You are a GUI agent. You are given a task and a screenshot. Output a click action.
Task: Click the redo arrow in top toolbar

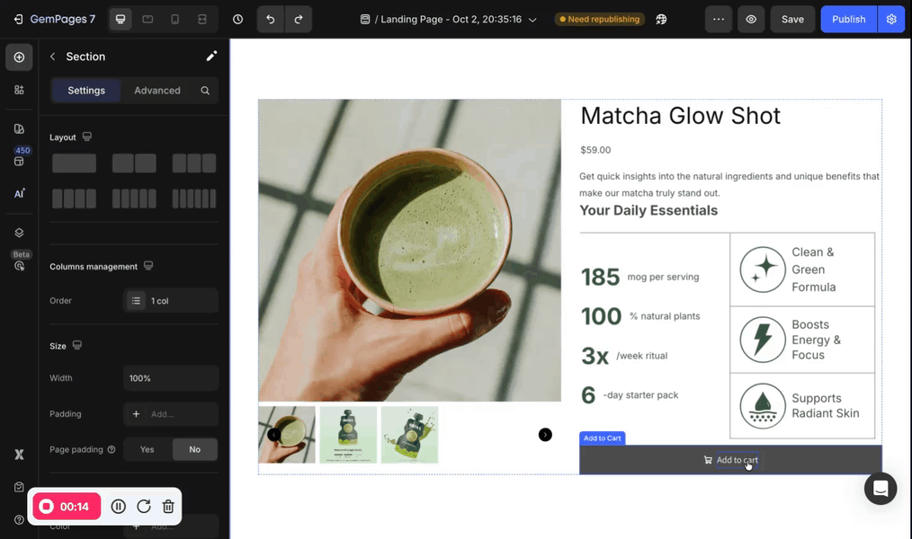(298, 19)
